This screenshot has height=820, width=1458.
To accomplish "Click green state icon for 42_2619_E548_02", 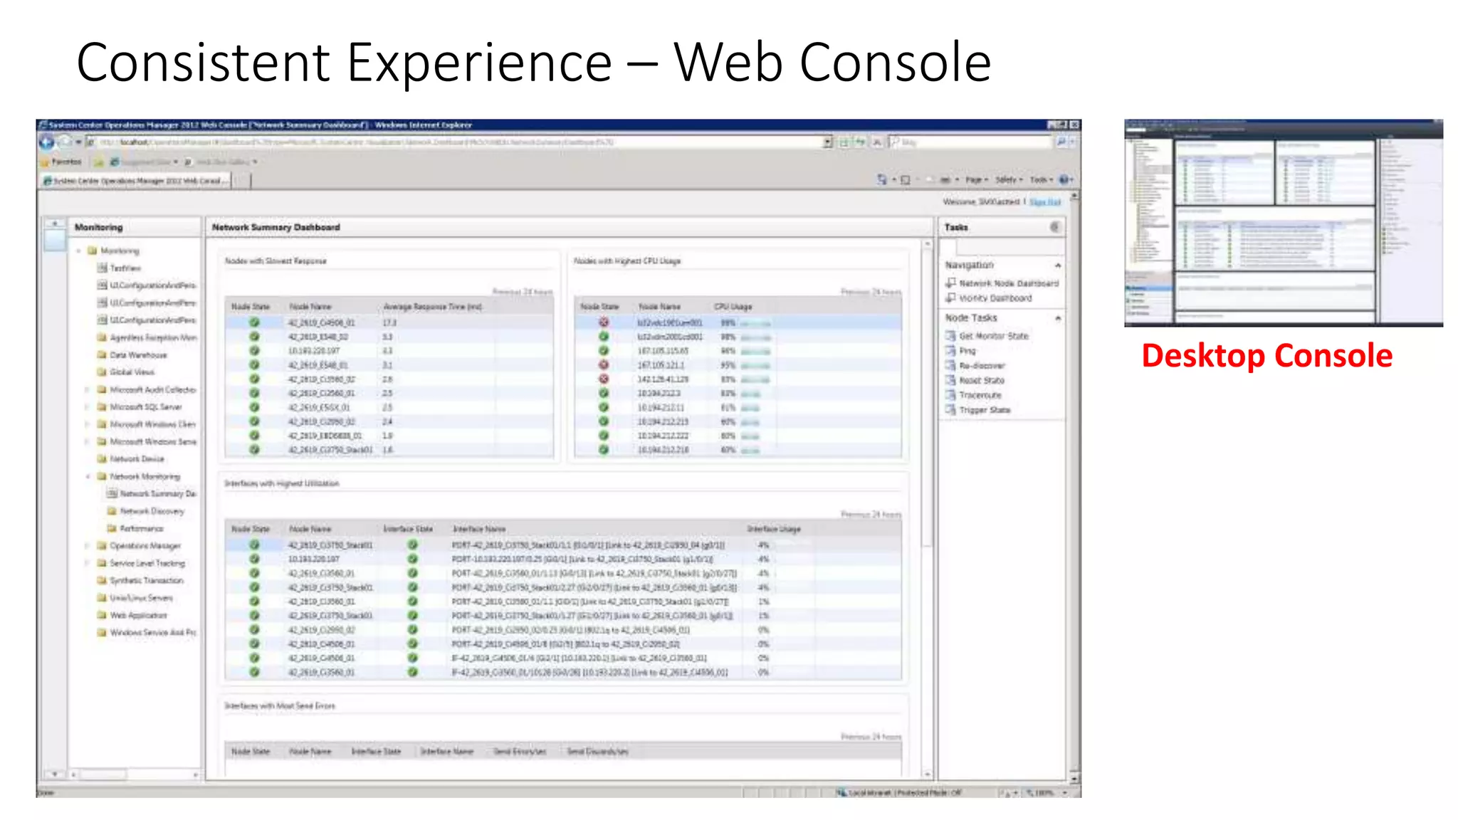I will coord(254,336).
